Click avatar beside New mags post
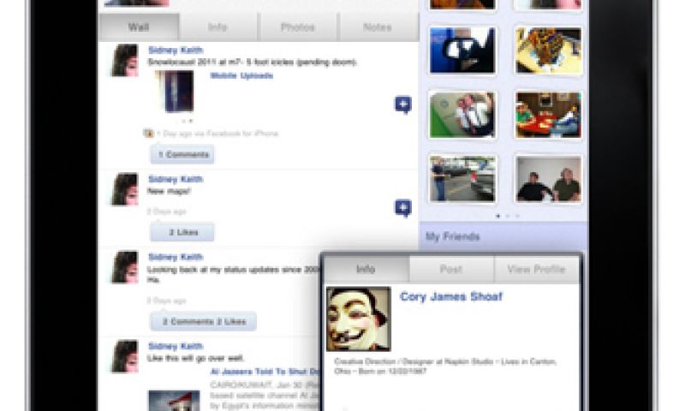 (124, 189)
